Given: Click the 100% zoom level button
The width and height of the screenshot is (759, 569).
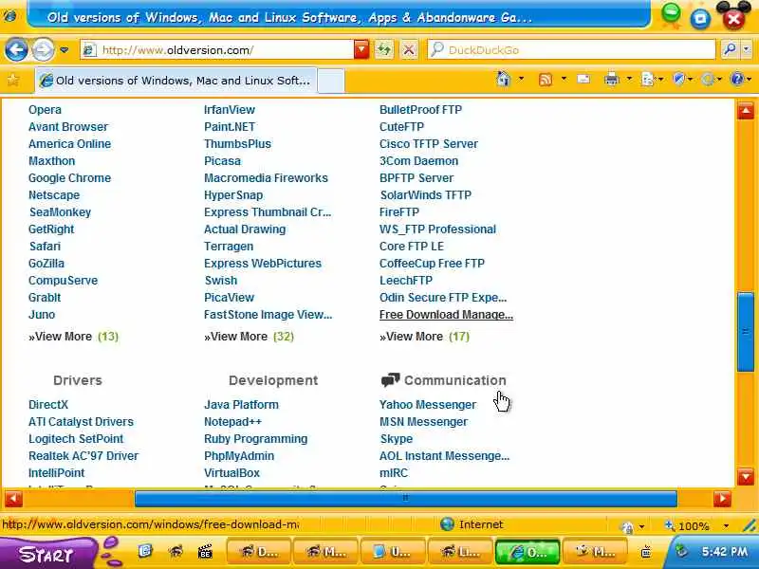Looking at the screenshot, I should (x=689, y=526).
